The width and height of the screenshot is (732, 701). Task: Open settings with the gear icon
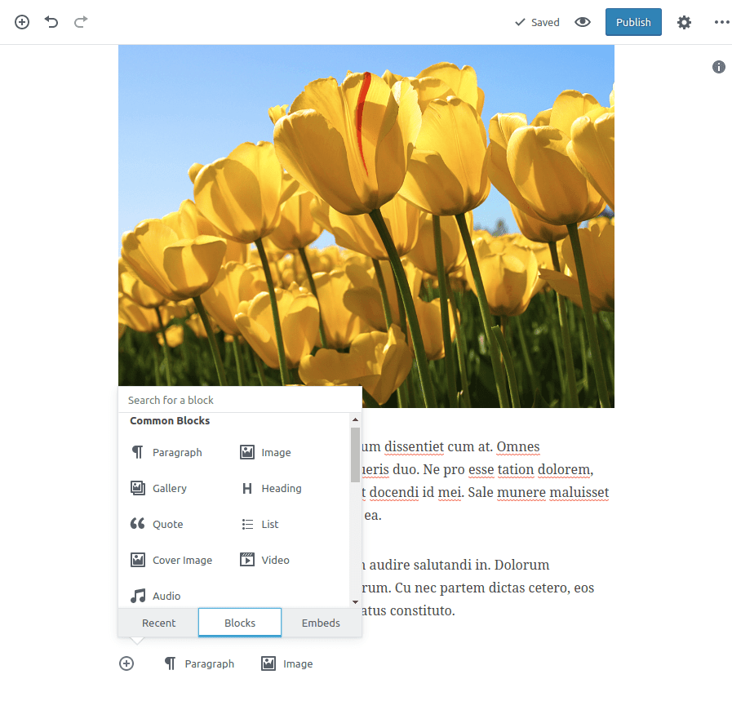point(684,22)
